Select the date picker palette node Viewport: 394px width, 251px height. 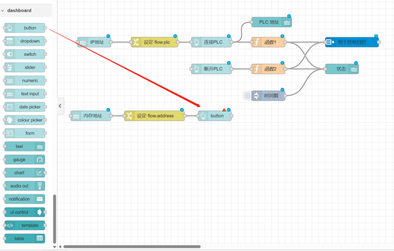(25, 107)
